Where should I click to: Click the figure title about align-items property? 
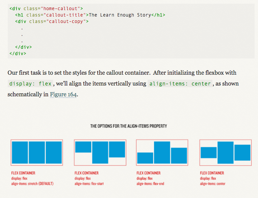coord(129,126)
